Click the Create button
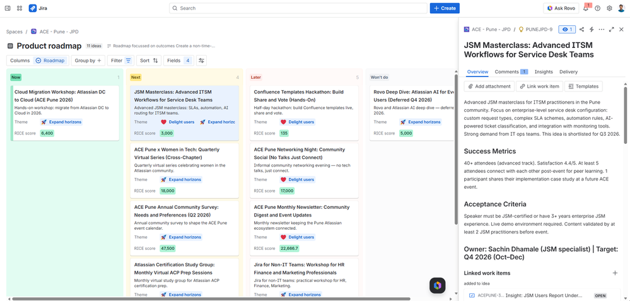 pos(445,8)
